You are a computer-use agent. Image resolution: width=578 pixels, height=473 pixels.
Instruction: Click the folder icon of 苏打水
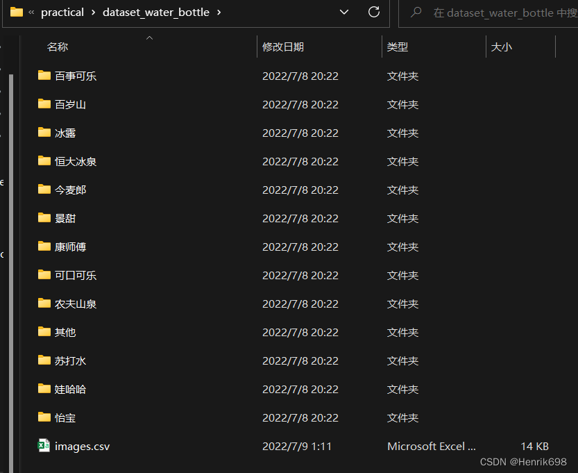click(x=44, y=360)
